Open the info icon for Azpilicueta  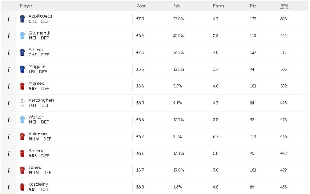(x=9, y=19)
